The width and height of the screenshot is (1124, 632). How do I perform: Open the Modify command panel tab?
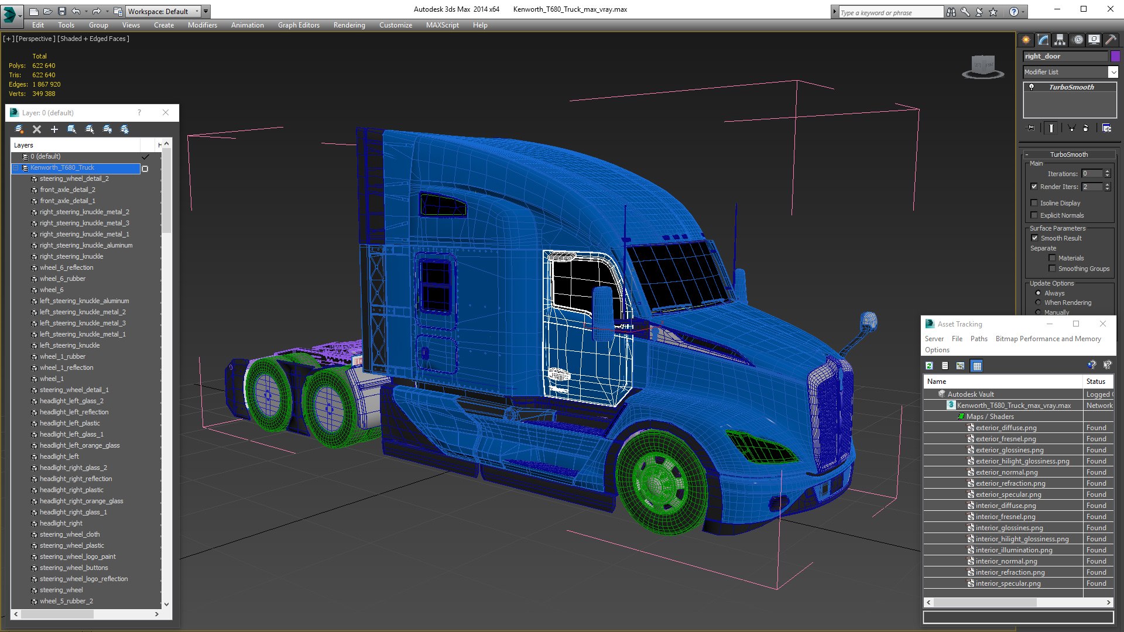click(1043, 40)
